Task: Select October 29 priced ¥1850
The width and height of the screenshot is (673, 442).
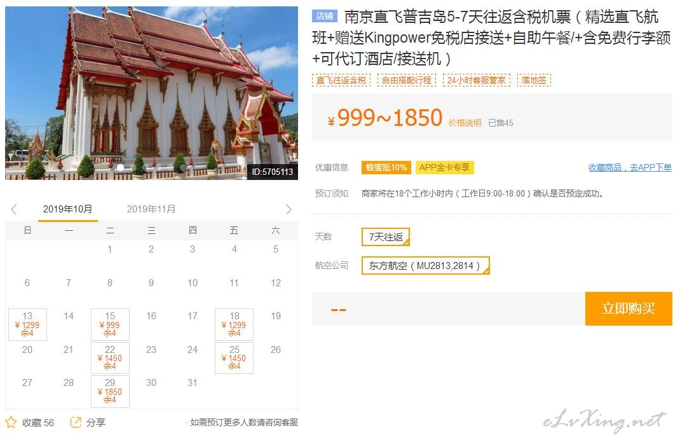Action: pos(110,391)
